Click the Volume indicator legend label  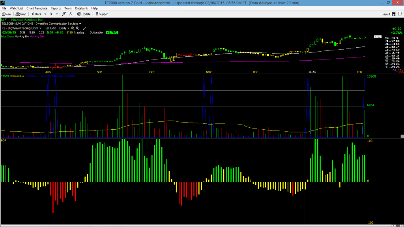point(5,76)
